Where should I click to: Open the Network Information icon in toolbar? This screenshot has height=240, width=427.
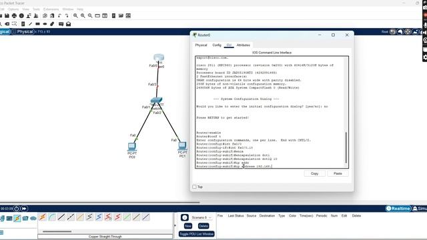click(x=21, y=16)
